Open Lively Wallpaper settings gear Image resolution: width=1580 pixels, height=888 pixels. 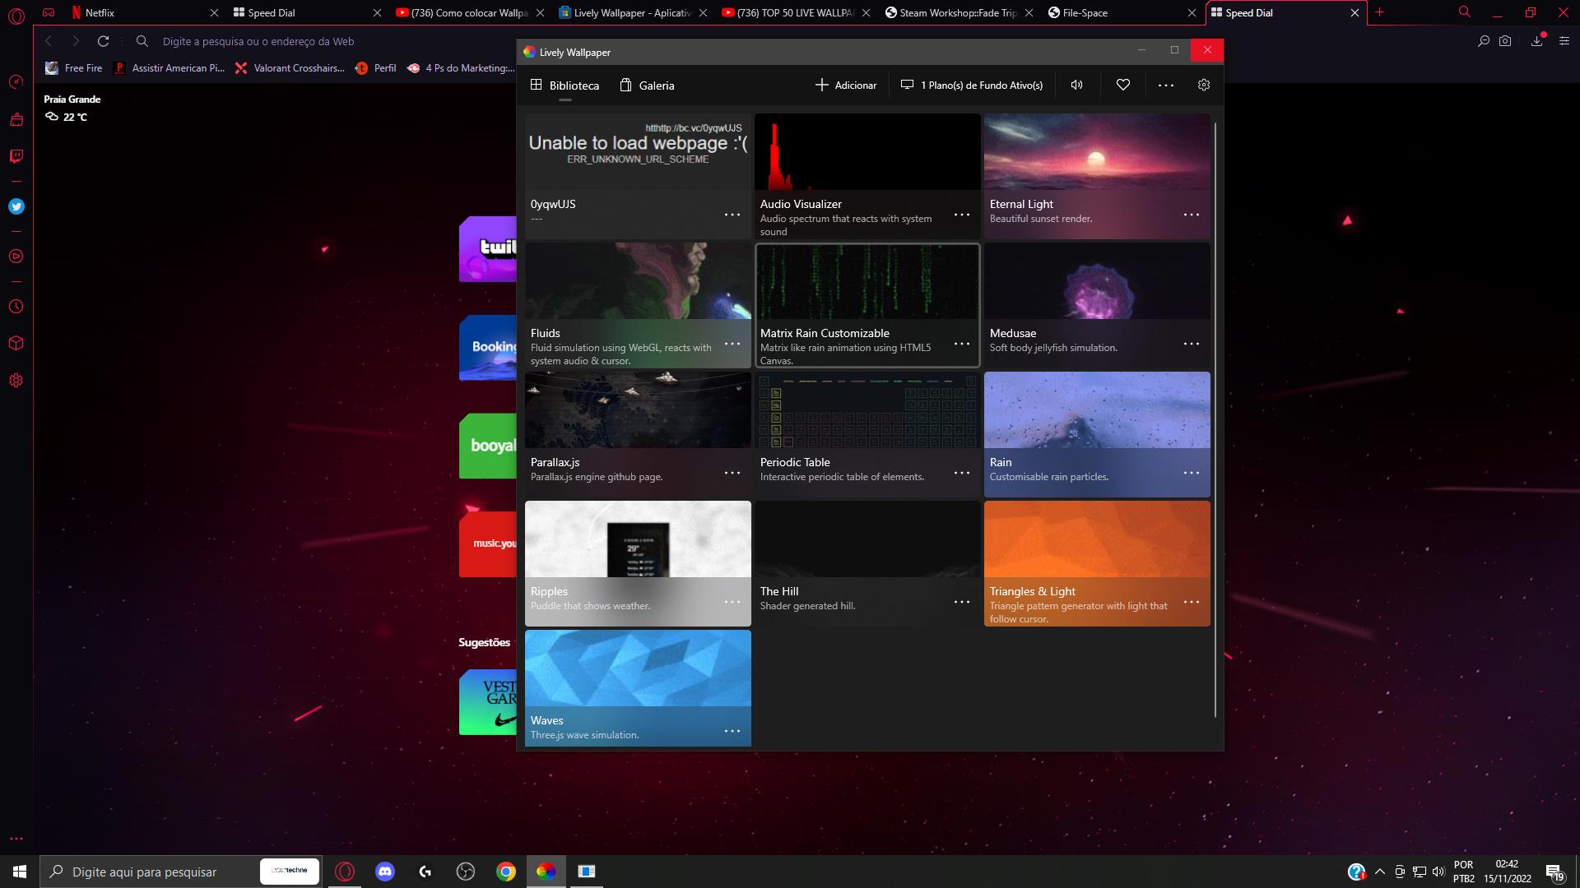(1203, 85)
